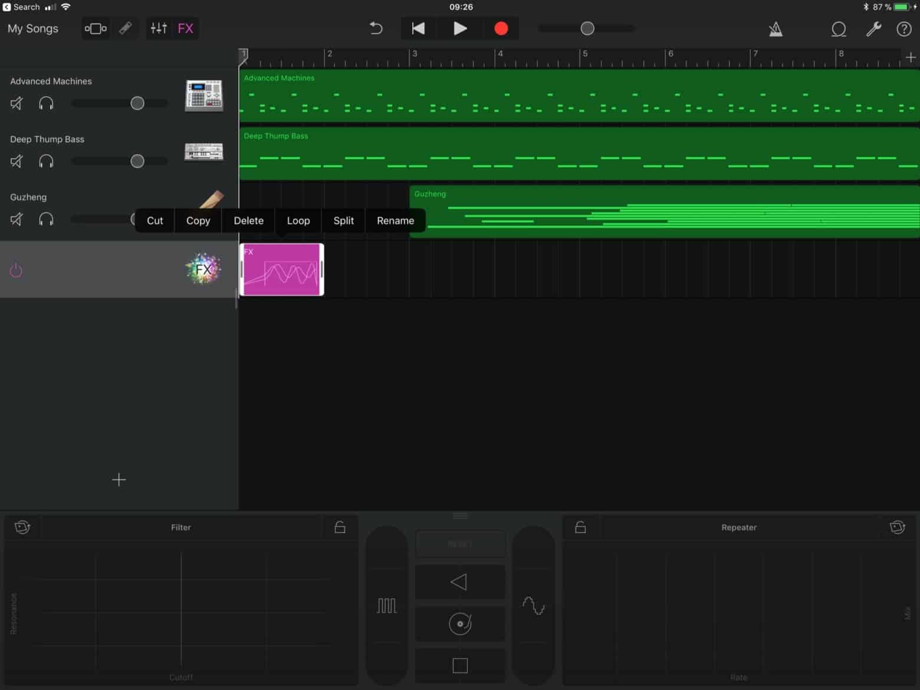Screen dimensions: 920x690
Task: Tap the Repeater panel lock icon
Action: click(x=580, y=527)
